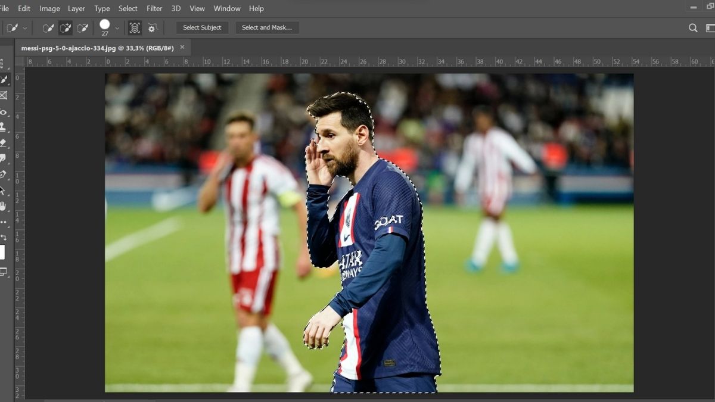Open the Edit Toolbar three-dots icon

pyautogui.click(x=4, y=222)
